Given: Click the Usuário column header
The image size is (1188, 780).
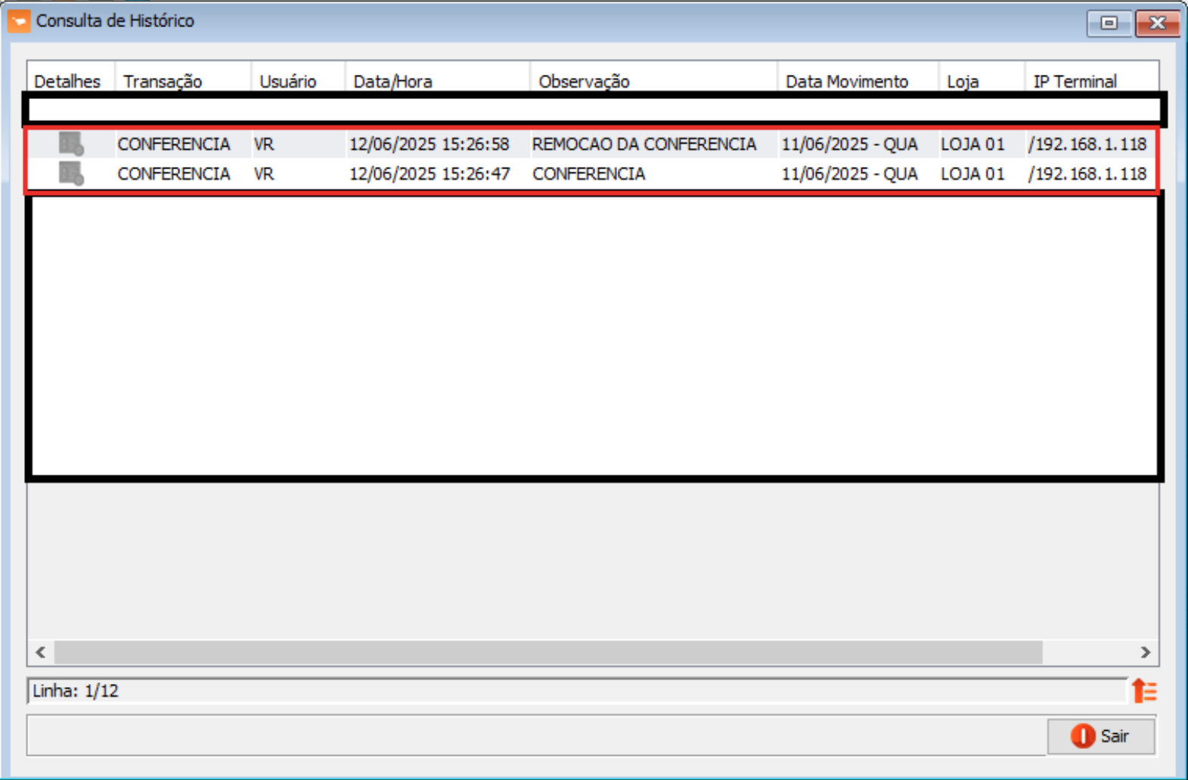Looking at the screenshot, I should coord(288,81).
